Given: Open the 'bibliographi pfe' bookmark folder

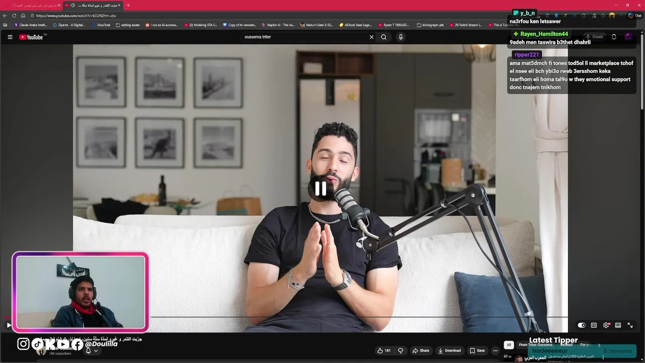Looking at the screenshot, I should [431, 25].
